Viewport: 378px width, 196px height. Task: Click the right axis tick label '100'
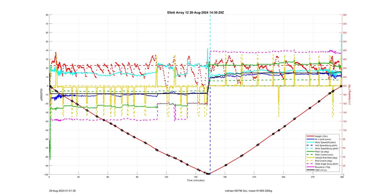click(x=345, y=130)
